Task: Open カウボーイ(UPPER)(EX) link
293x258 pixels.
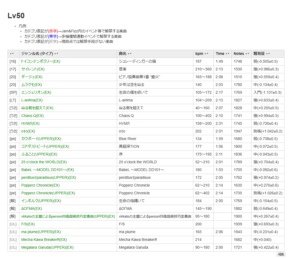Action: pyautogui.click(x=41, y=139)
